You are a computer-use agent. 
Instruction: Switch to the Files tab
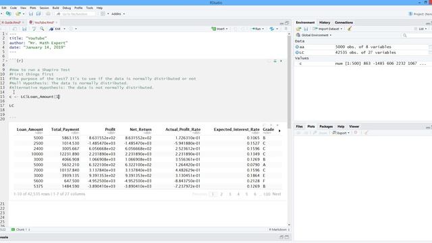click(x=299, y=126)
